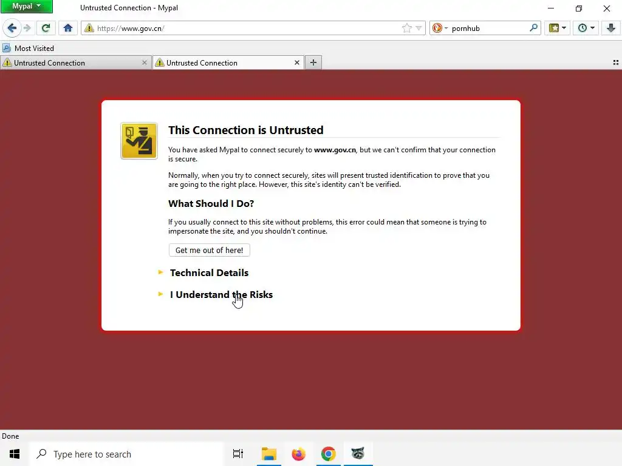The height and width of the screenshot is (466, 622).
Task: Open the bookmarks menu toolbar button
Action: point(554,28)
